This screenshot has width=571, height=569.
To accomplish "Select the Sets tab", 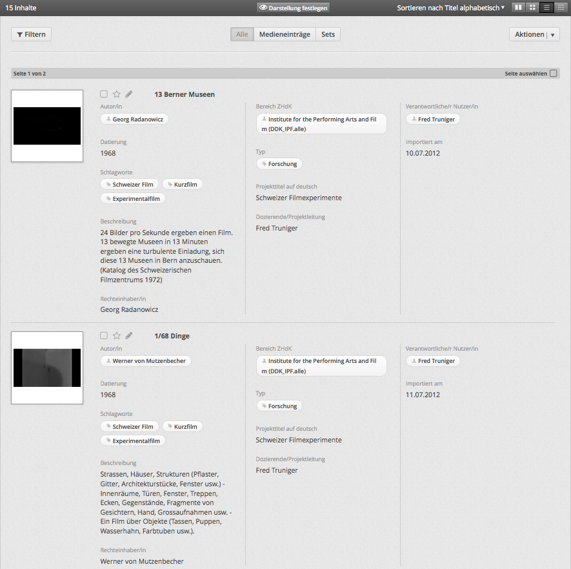I will click(328, 34).
